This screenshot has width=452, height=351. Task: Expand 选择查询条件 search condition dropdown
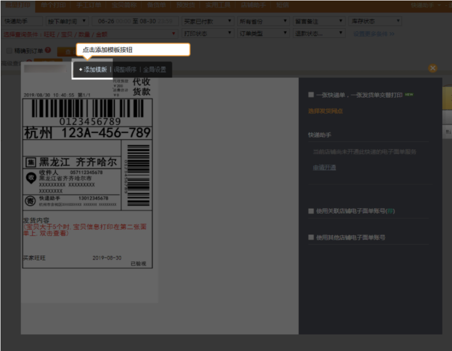pyautogui.click(x=89, y=34)
